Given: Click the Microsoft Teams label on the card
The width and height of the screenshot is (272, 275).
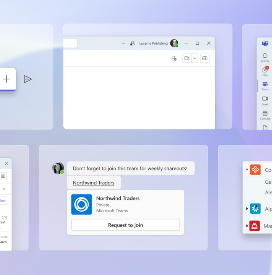Looking at the screenshot, I should [112, 210].
